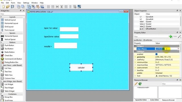The width and height of the screenshot is (182, 102).
Task: Expand the geometry property
Action: (x=135, y=57)
